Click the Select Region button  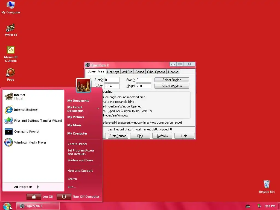point(172,80)
